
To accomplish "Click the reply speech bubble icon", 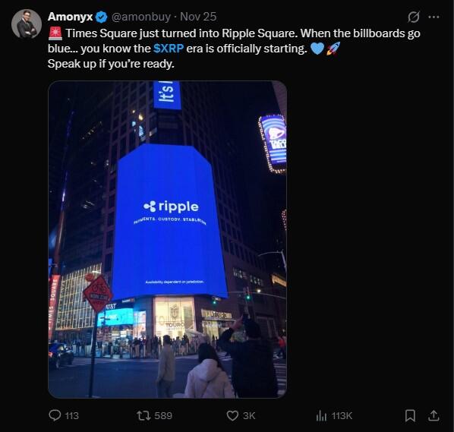I will [x=55, y=415].
